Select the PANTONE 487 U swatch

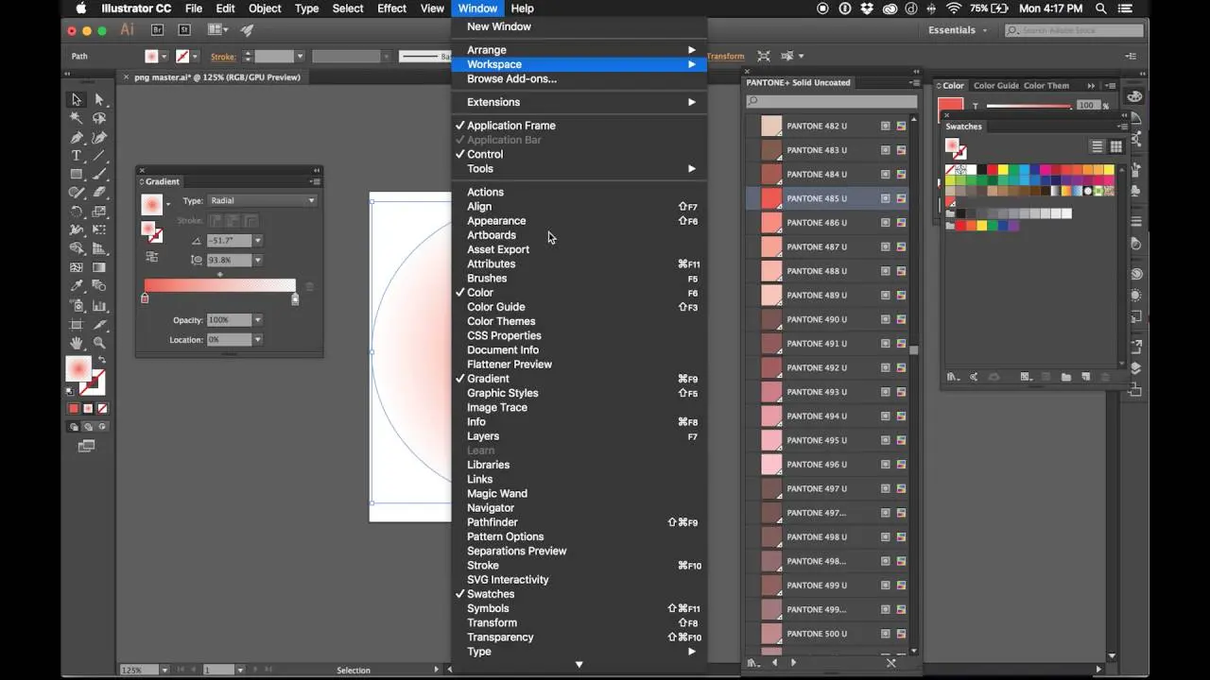[819, 246]
